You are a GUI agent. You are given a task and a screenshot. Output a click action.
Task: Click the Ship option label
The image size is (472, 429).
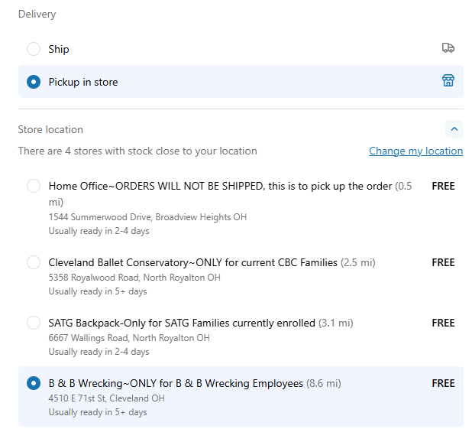(59, 49)
